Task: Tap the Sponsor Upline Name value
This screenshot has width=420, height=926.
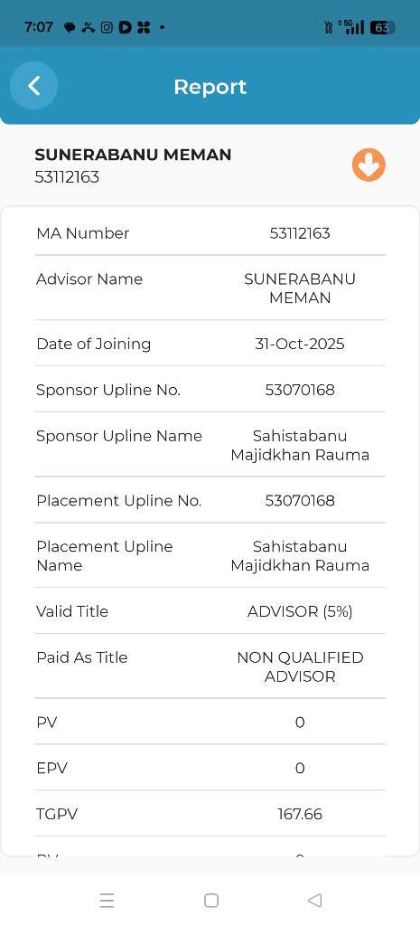Action: 300,445
